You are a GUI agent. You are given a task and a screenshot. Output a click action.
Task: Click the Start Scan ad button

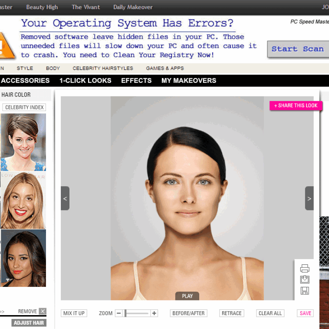(x=298, y=49)
